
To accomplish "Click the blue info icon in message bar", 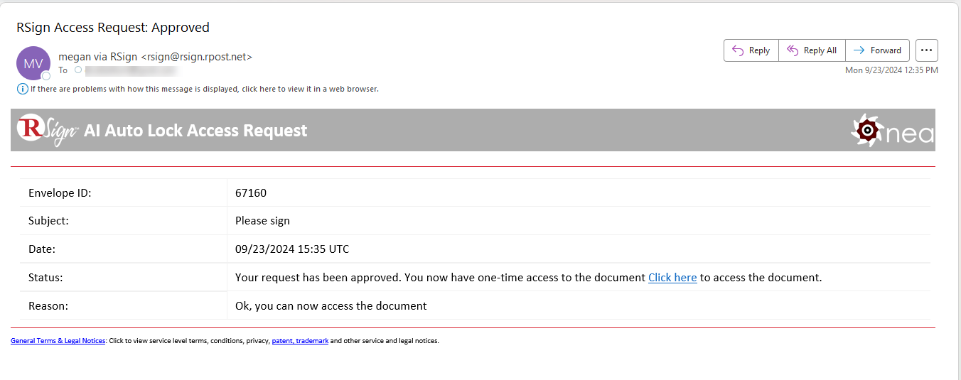I will 22,89.
